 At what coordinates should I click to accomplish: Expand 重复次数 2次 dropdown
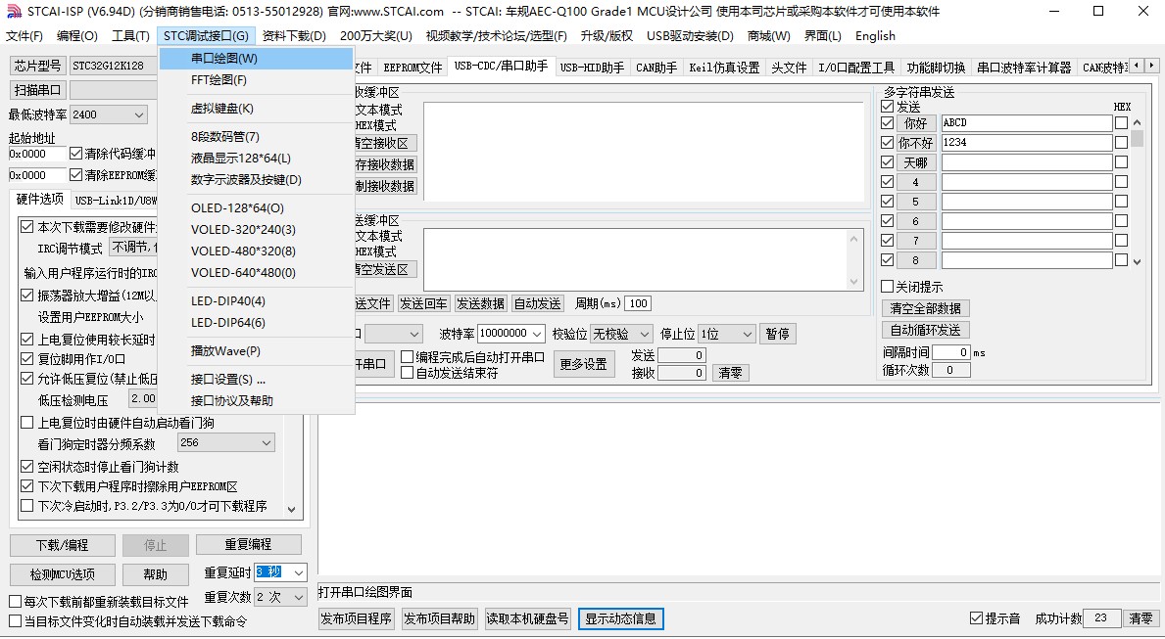tap(299, 598)
